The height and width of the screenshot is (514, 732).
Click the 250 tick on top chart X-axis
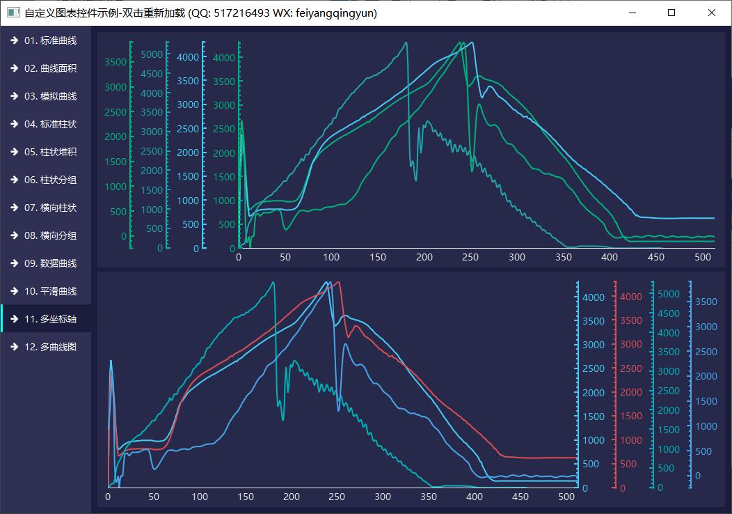(470, 258)
